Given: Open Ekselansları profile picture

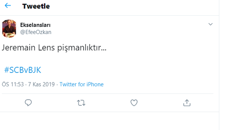Looking at the screenshot, I should 9,29.
